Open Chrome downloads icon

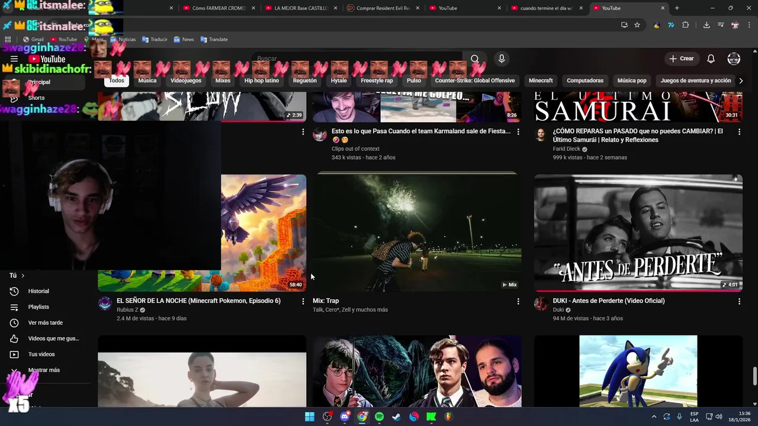tap(706, 25)
